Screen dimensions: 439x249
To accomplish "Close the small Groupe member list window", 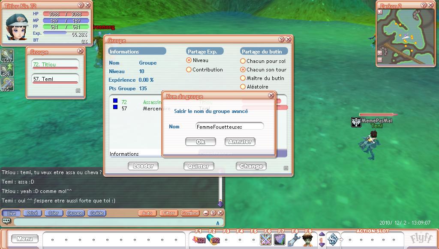I will (x=80, y=51).
